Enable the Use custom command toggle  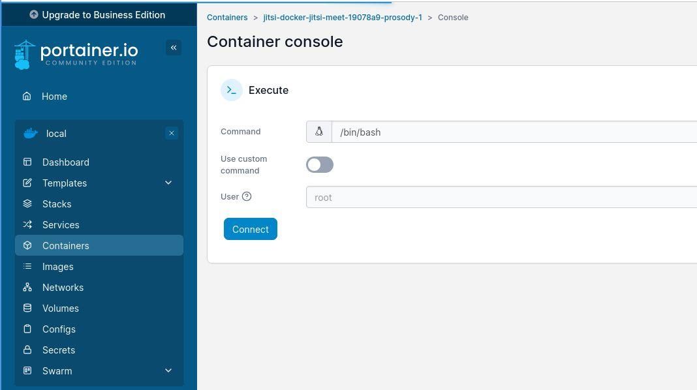pyautogui.click(x=320, y=164)
